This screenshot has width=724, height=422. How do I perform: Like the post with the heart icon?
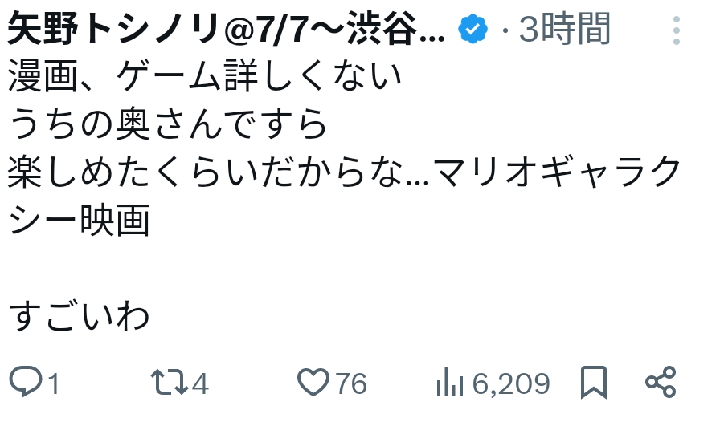[x=313, y=383]
